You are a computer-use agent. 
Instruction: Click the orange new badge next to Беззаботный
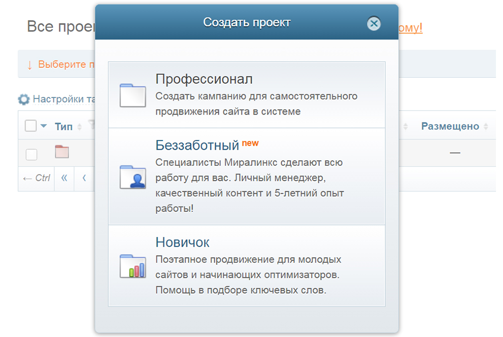[x=250, y=143]
